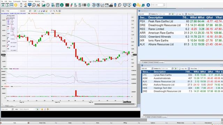Open the View menu
The width and height of the screenshot is (223, 125).
10,1
